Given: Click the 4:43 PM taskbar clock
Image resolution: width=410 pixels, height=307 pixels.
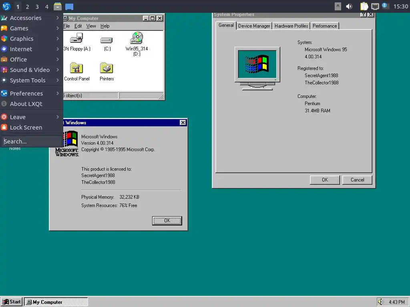Looking at the screenshot, I should tap(396, 302).
